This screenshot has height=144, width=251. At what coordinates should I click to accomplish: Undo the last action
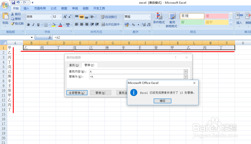[18, 3]
